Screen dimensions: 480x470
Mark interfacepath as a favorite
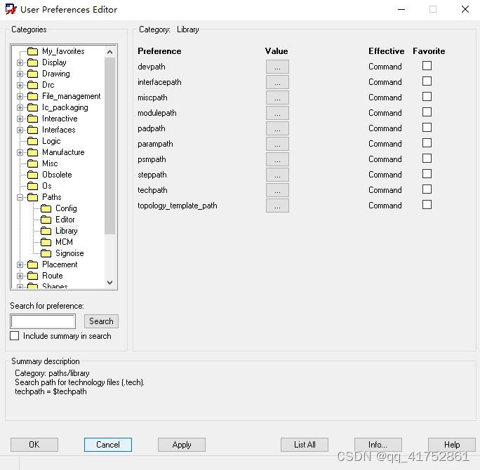pos(427,81)
